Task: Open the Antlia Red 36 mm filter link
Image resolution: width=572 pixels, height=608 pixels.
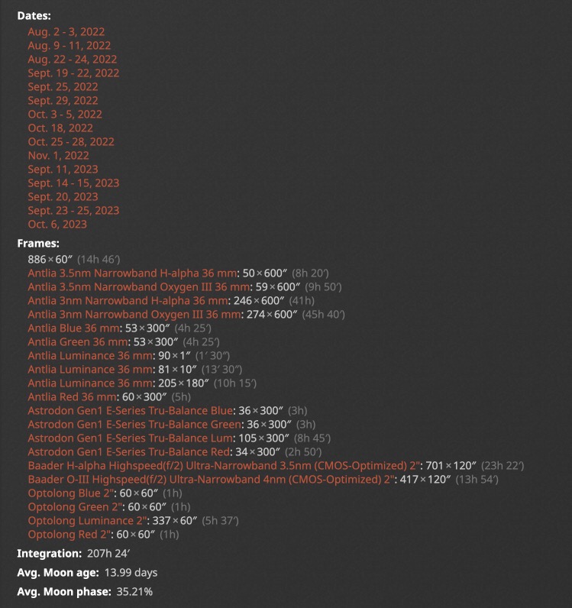Action: tap(72, 397)
